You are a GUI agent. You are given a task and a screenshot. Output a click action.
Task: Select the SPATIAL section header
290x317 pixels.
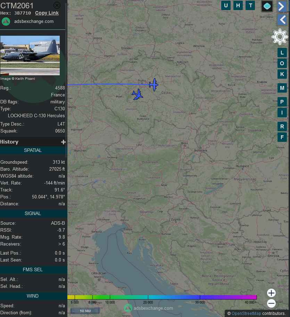pyautogui.click(x=33, y=151)
